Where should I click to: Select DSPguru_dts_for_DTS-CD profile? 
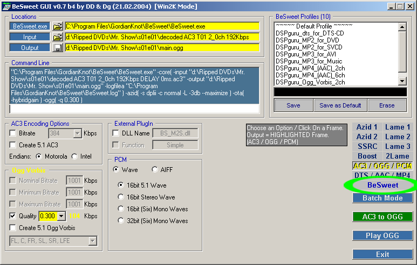310,33
